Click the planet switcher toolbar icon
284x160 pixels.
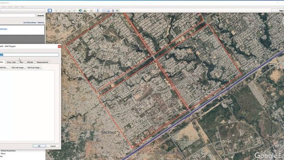tap(91, 11)
